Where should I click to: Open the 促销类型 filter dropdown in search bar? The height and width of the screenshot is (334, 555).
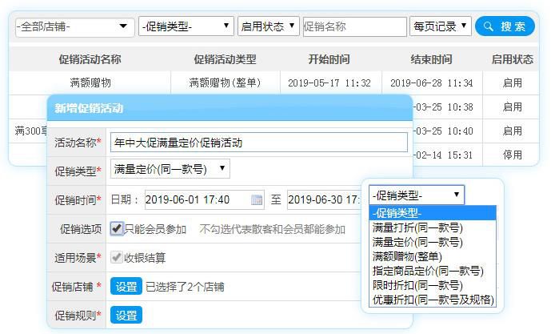tap(186, 26)
